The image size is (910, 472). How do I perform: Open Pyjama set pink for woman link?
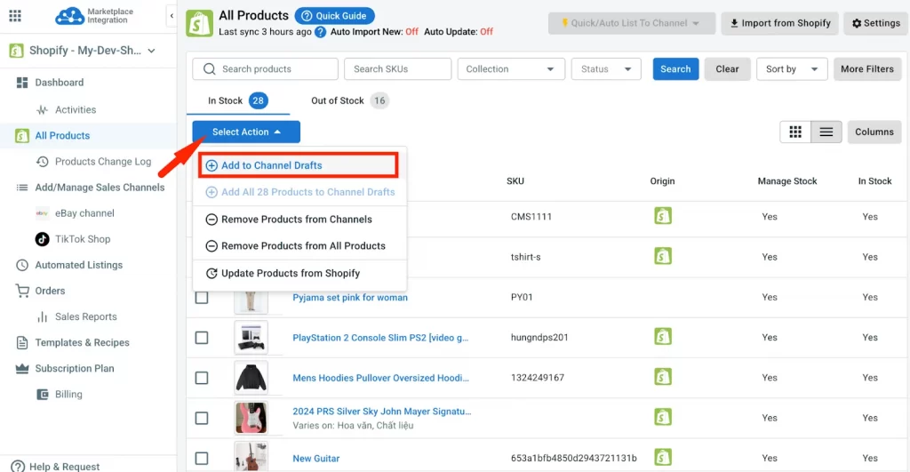pyautogui.click(x=350, y=297)
